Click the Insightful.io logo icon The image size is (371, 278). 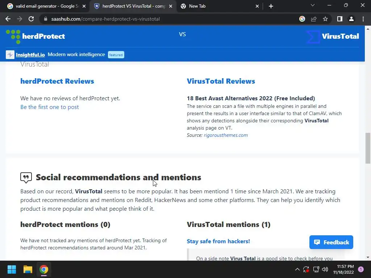click(10, 55)
